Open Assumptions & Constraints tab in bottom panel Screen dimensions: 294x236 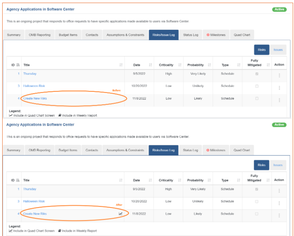tap(125, 150)
